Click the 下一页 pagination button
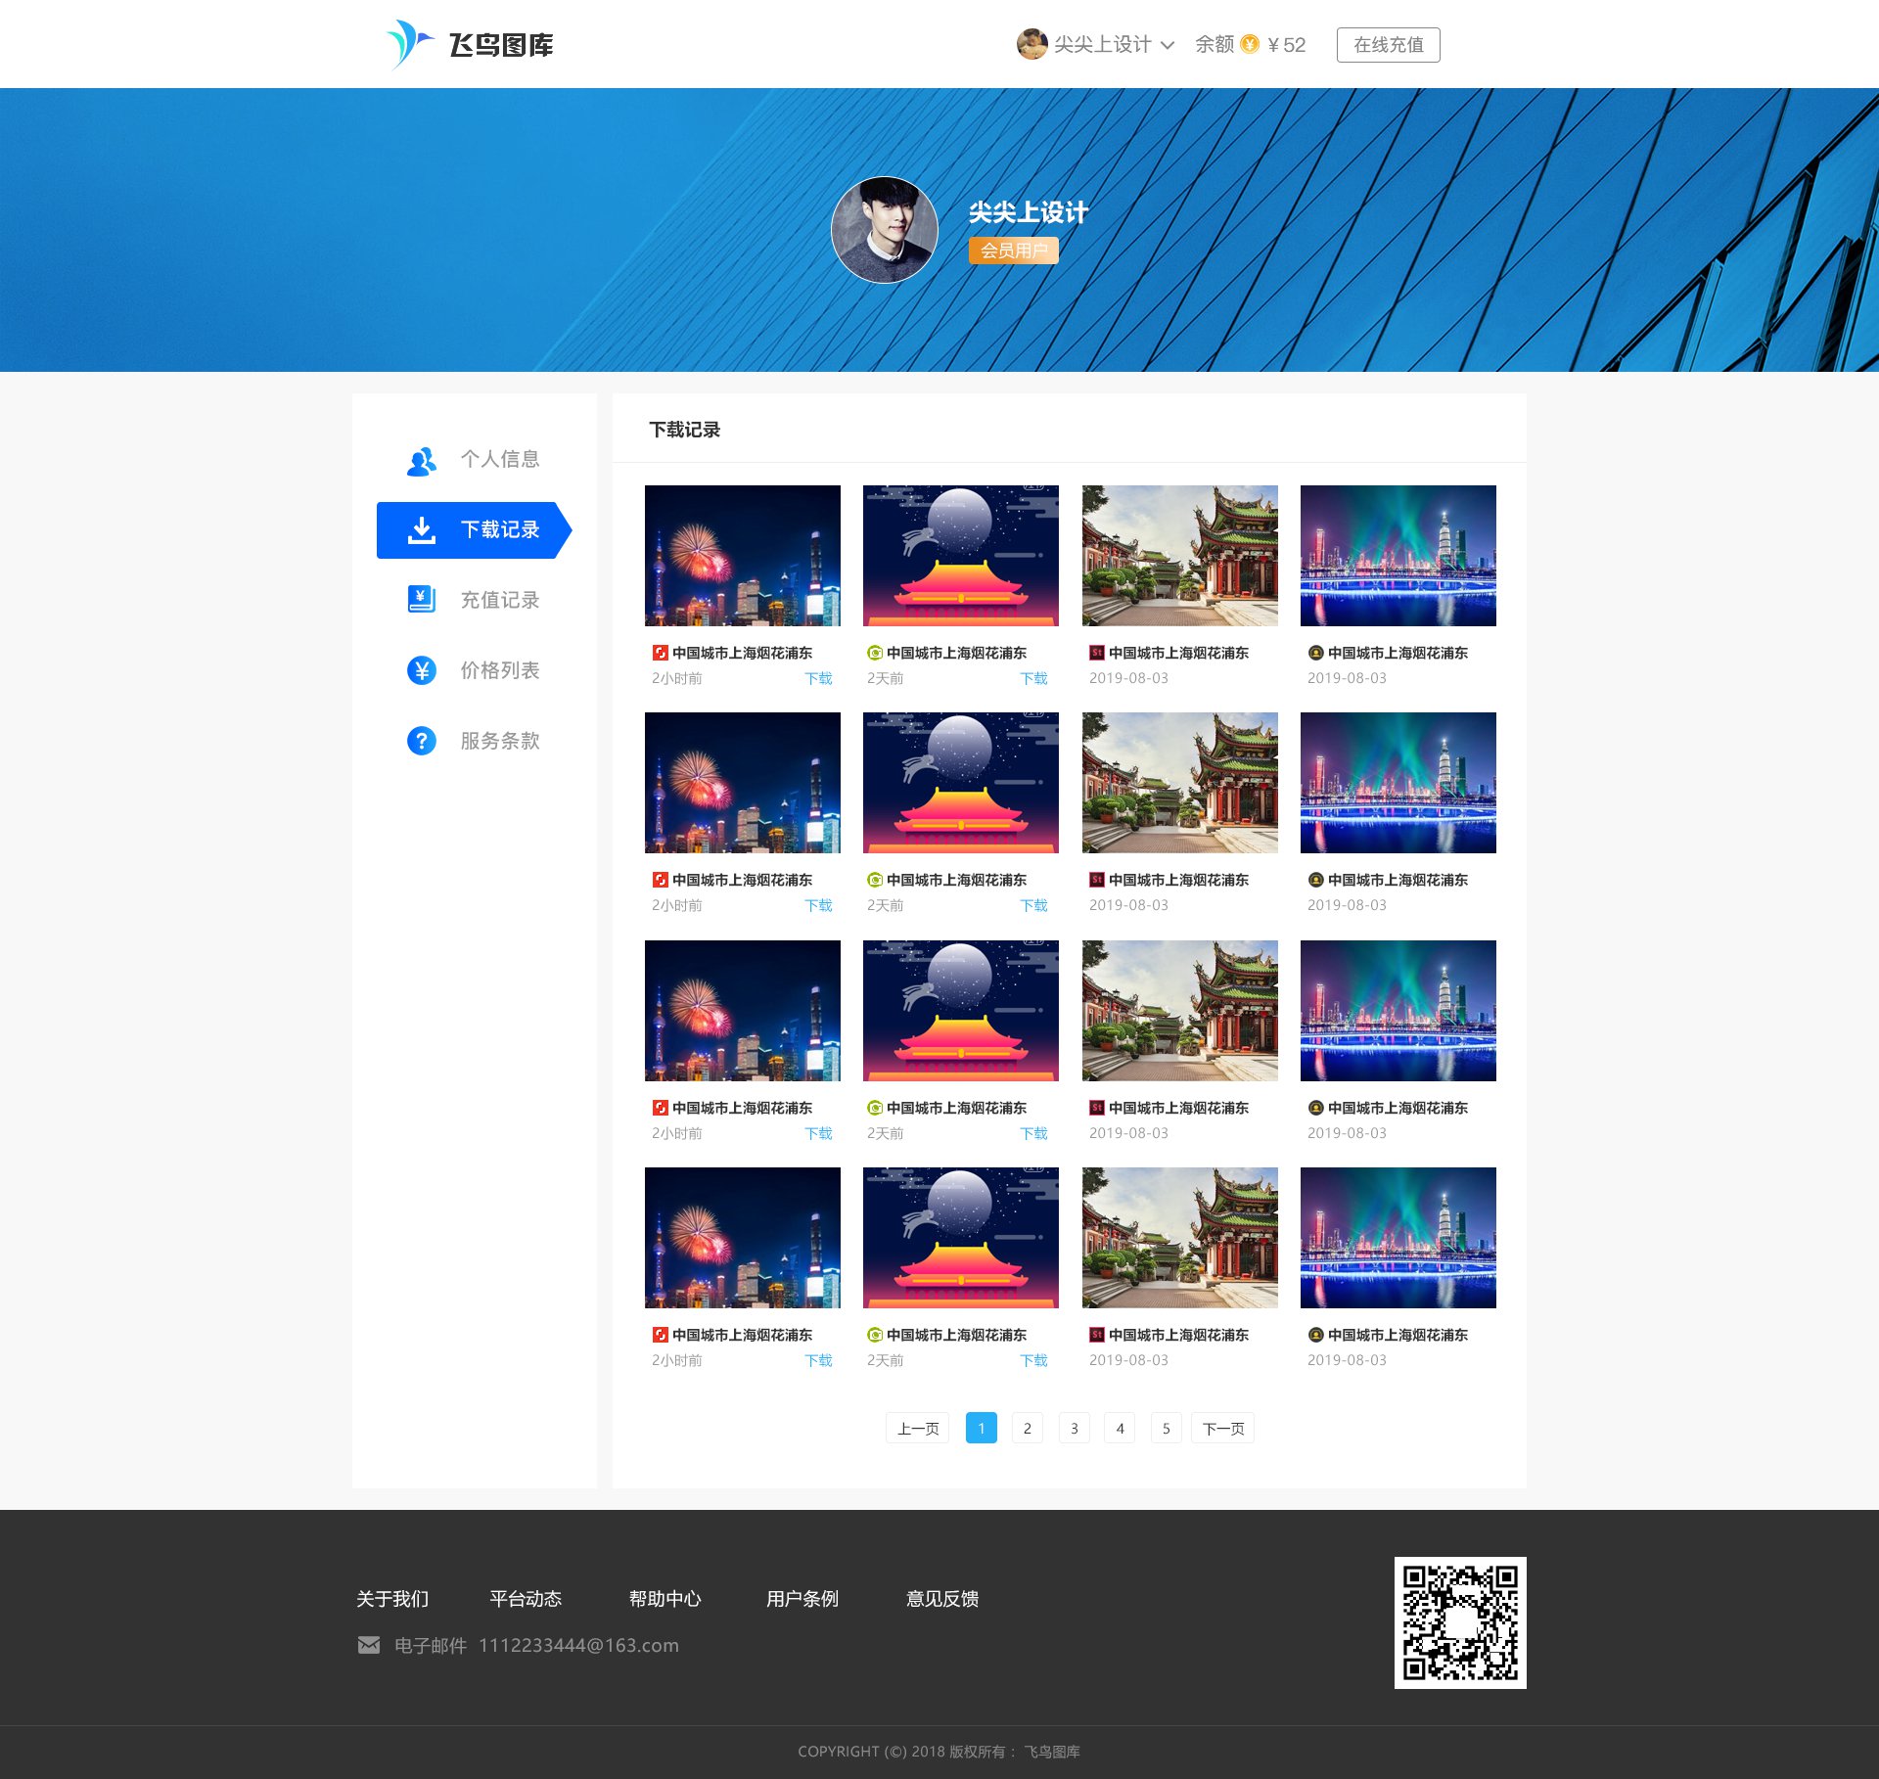 pos(1222,1428)
